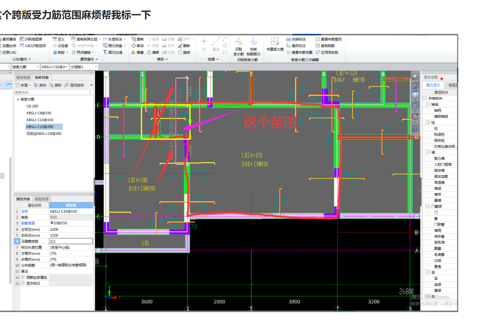Click the 删除 delete tool in the 修改 group
The width and height of the screenshot is (486, 334).
click(184, 46)
